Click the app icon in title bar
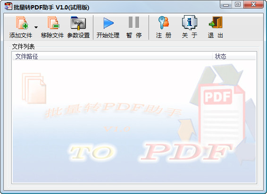The height and width of the screenshot is (194, 267). pos(8,6)
